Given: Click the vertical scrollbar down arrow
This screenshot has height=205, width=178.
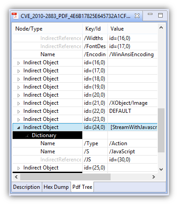Looking at the screenshot, I should [x=161, y=169].
